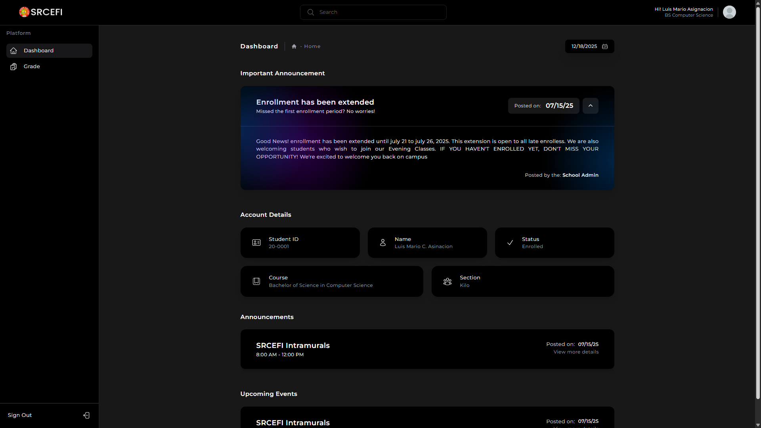The height and width of the screenshot is (428, 761).
Task: Click the Student ID card icon
Action: click(256, 243)
